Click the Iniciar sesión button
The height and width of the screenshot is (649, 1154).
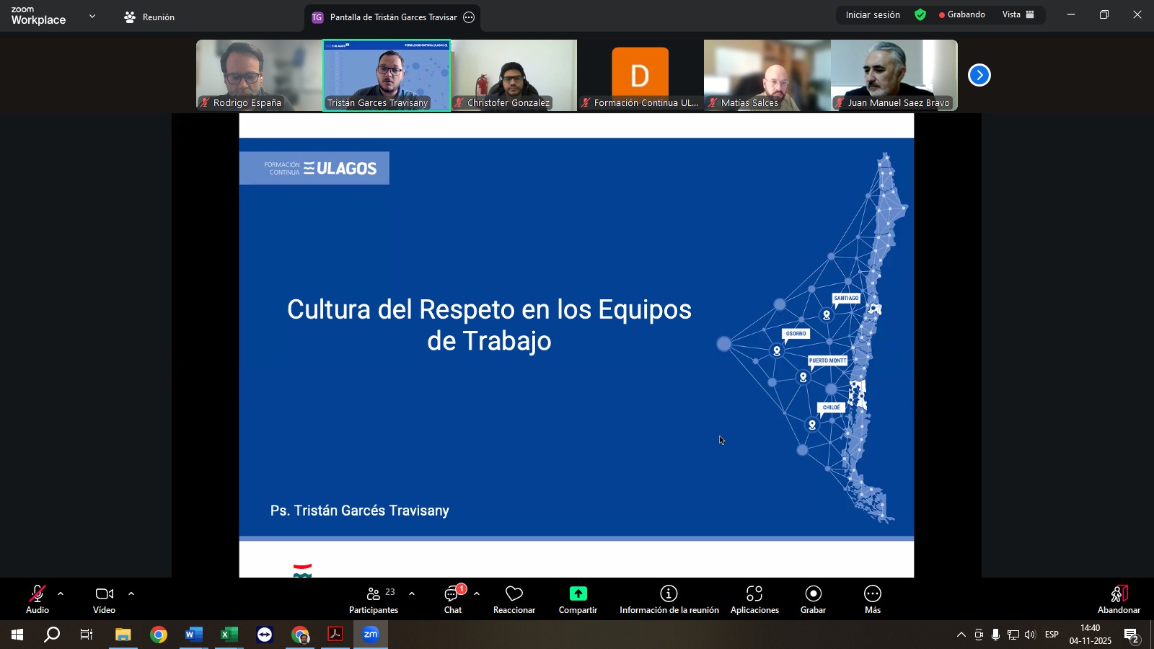click(872, 14)
